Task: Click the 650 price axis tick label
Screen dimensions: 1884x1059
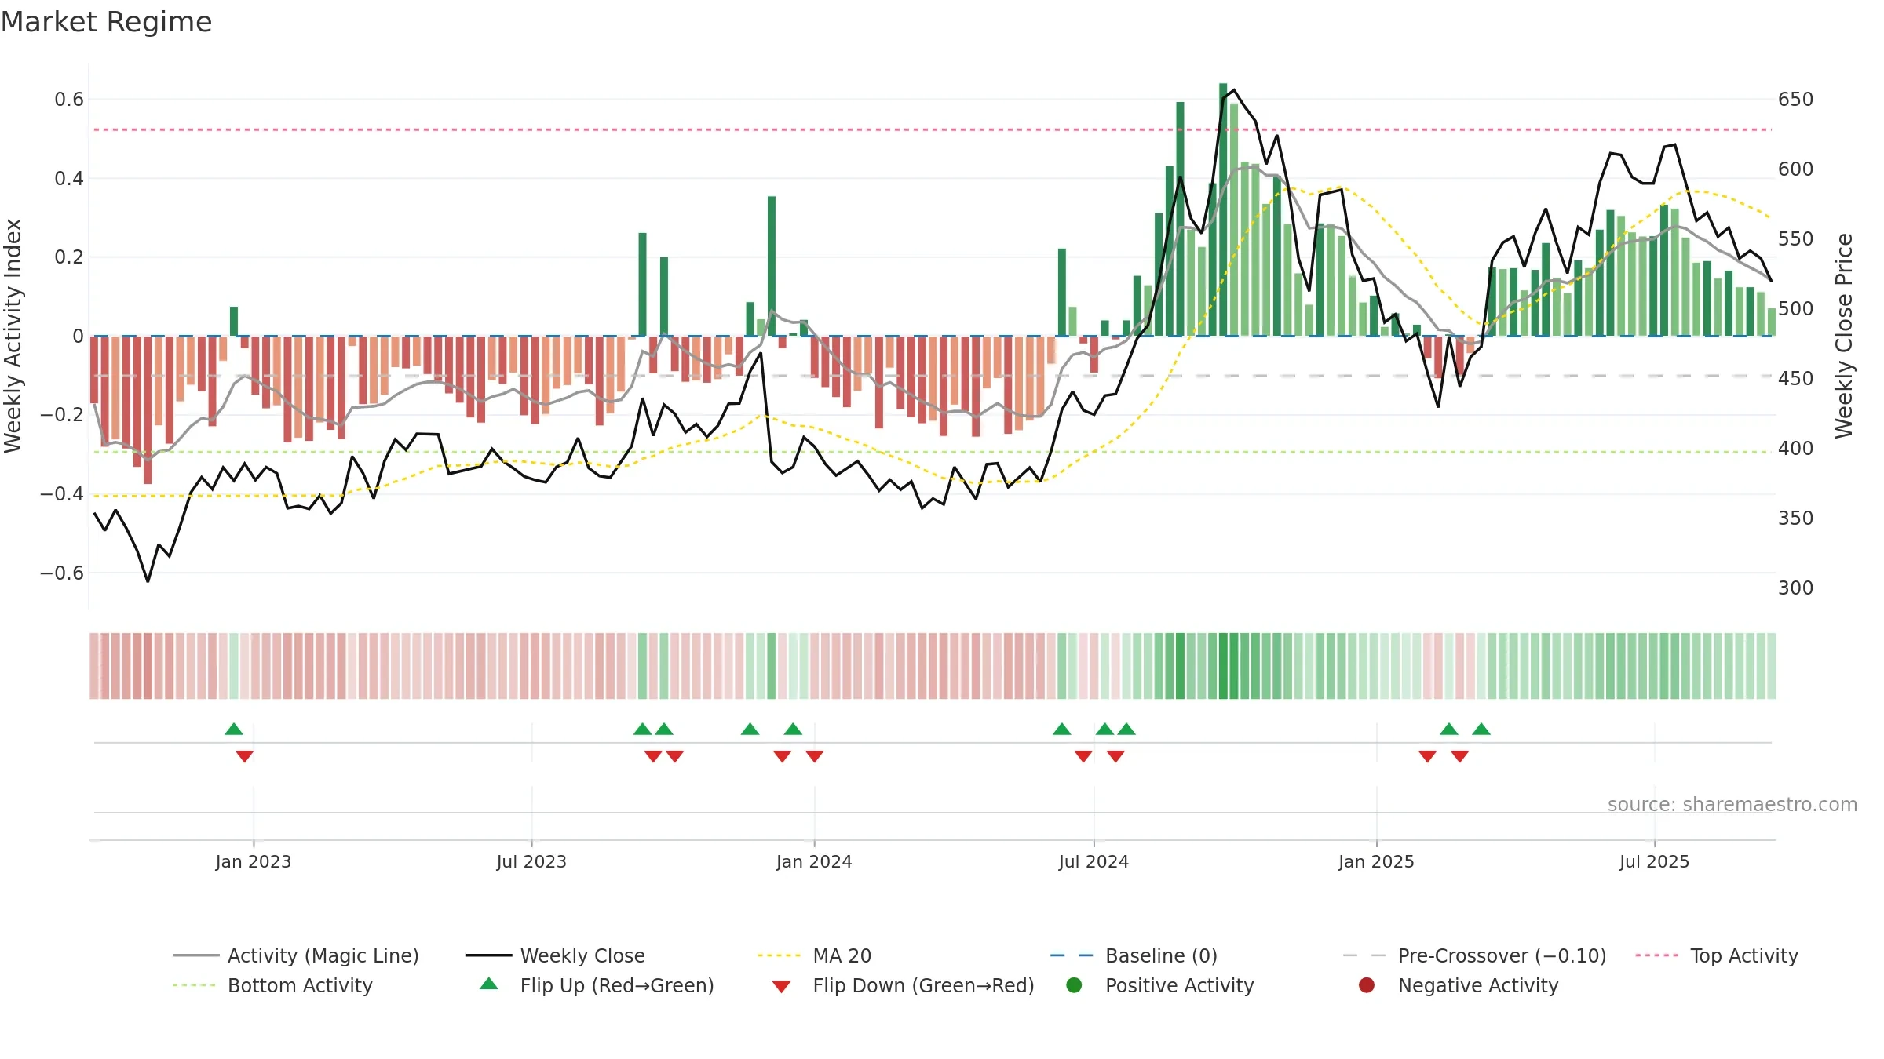Action: 1795,100
